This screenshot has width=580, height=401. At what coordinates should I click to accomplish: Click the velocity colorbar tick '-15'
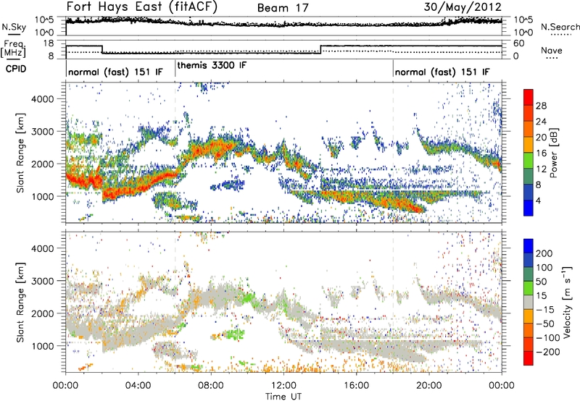click(545, 309)
